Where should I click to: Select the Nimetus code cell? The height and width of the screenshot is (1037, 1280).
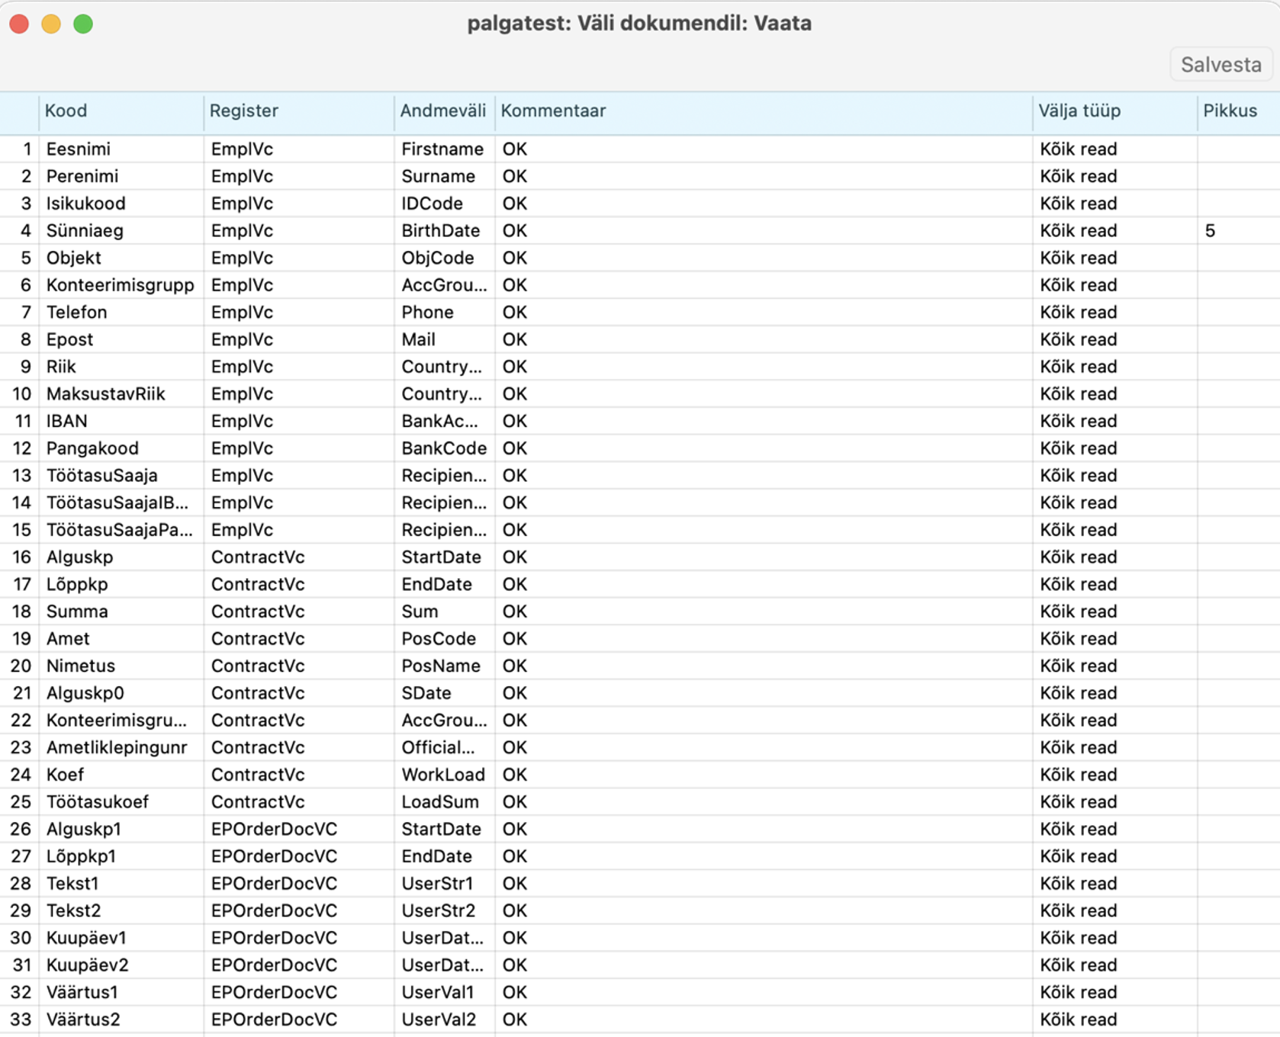pos(121,666)
